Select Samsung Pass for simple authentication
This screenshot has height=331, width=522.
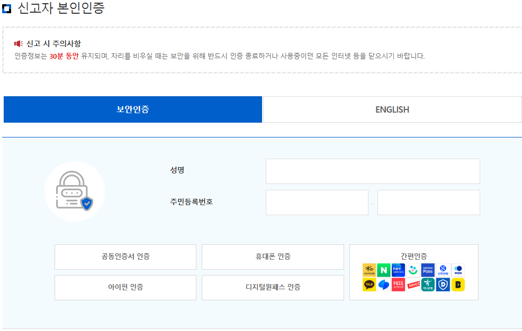(428, 270)
